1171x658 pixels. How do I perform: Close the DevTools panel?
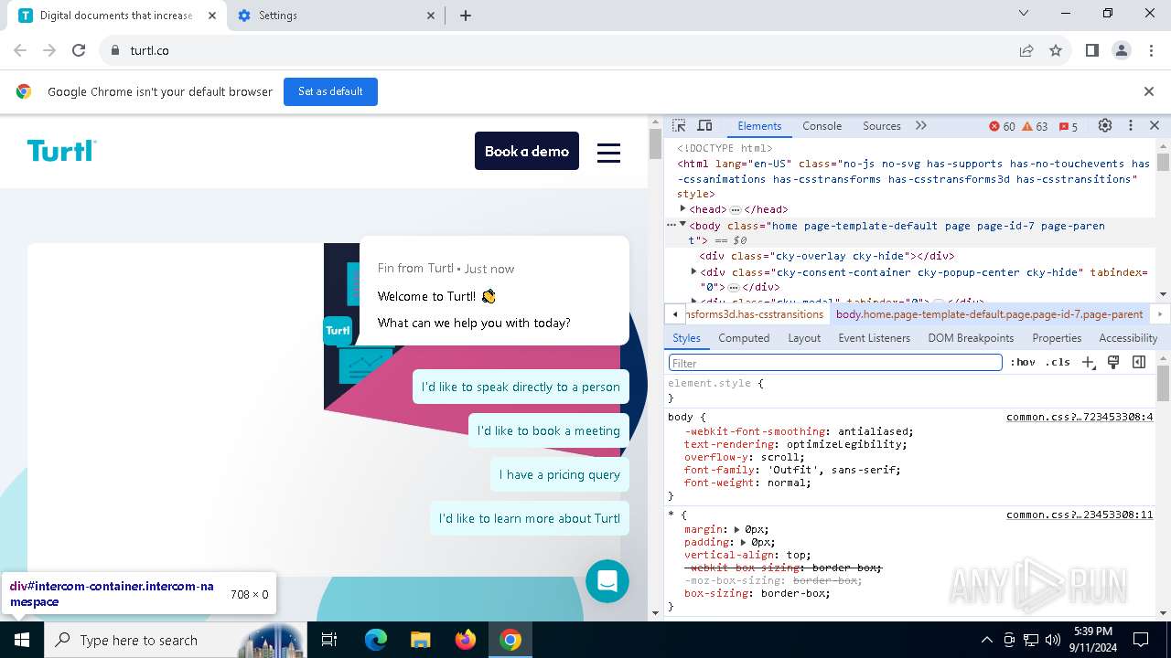[x=1155, y=126]
